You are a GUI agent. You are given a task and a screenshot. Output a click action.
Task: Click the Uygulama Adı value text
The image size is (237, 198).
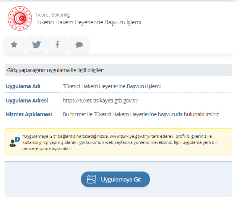pos(111,86)
